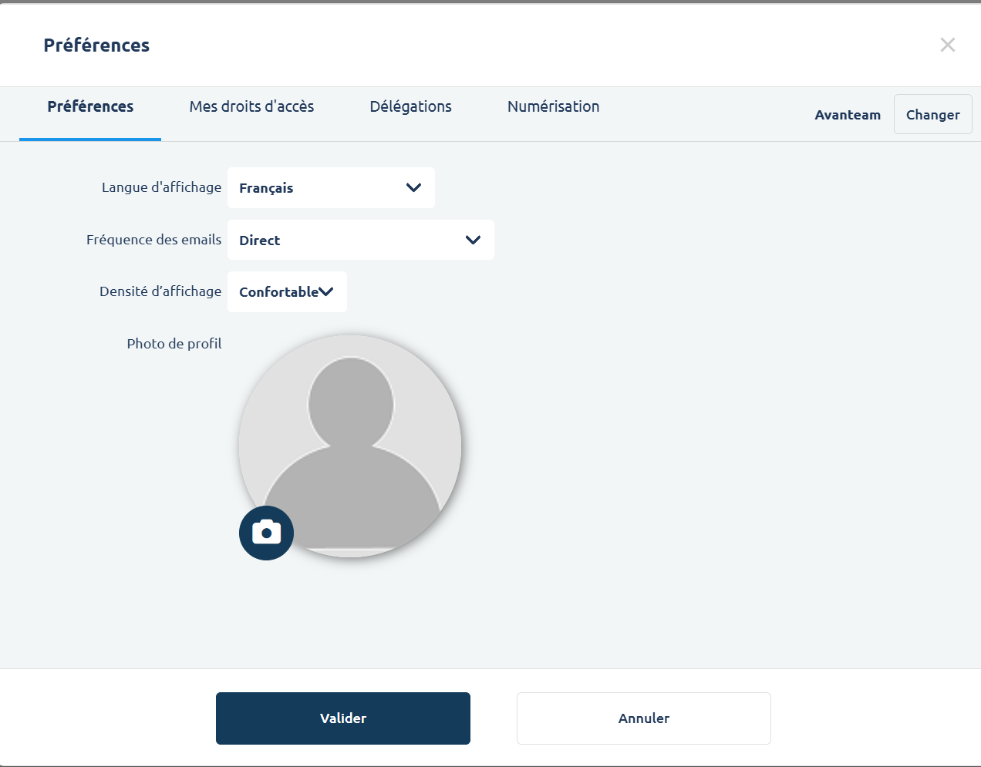Click the camera icon to upload photo
Viewport: 981px width, 767px height.
click(266, 533)
